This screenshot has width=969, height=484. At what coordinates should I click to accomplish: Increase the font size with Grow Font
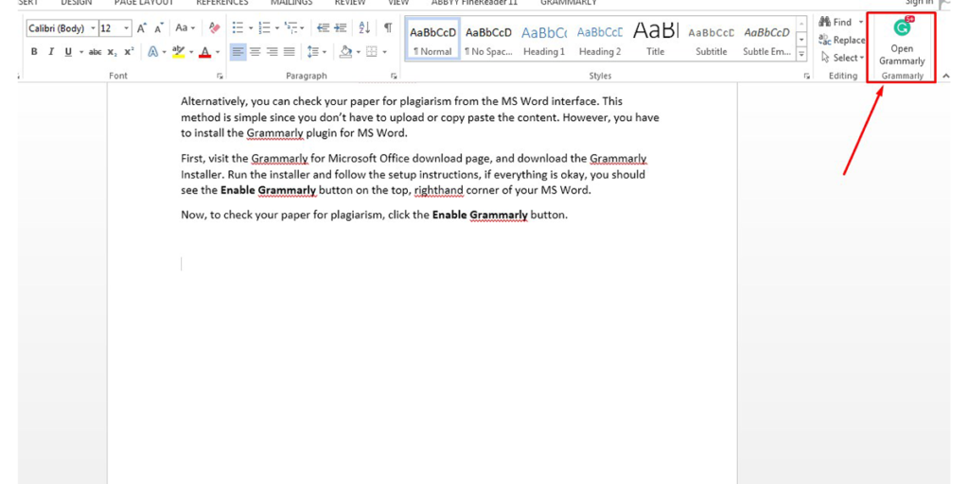pyautogui.click(x=142, y=27)
